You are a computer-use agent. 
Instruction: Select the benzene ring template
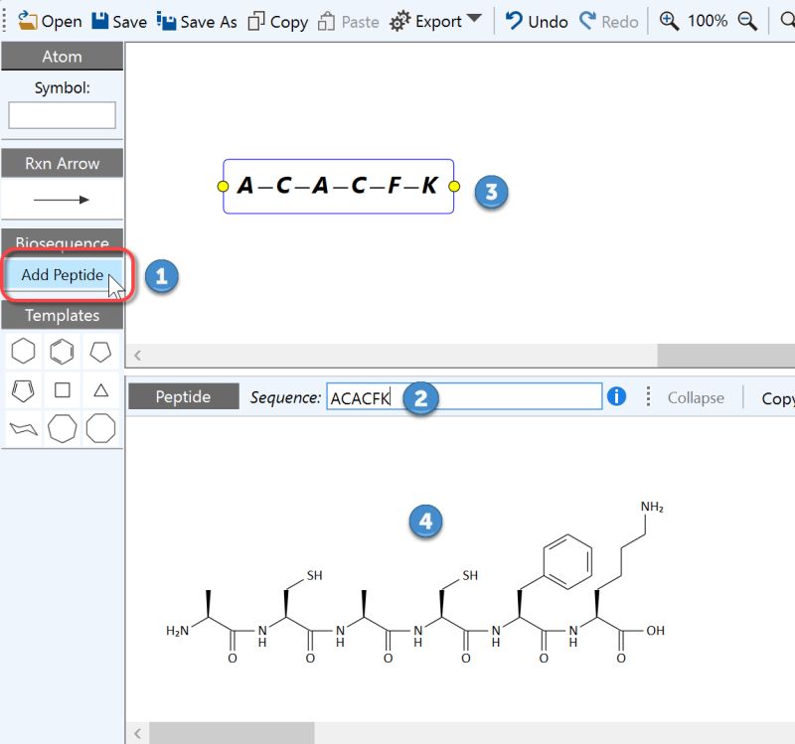pos(62,351)
